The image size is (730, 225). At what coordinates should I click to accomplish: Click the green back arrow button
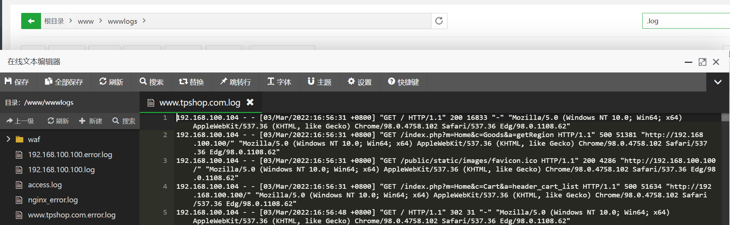point(31,21)
